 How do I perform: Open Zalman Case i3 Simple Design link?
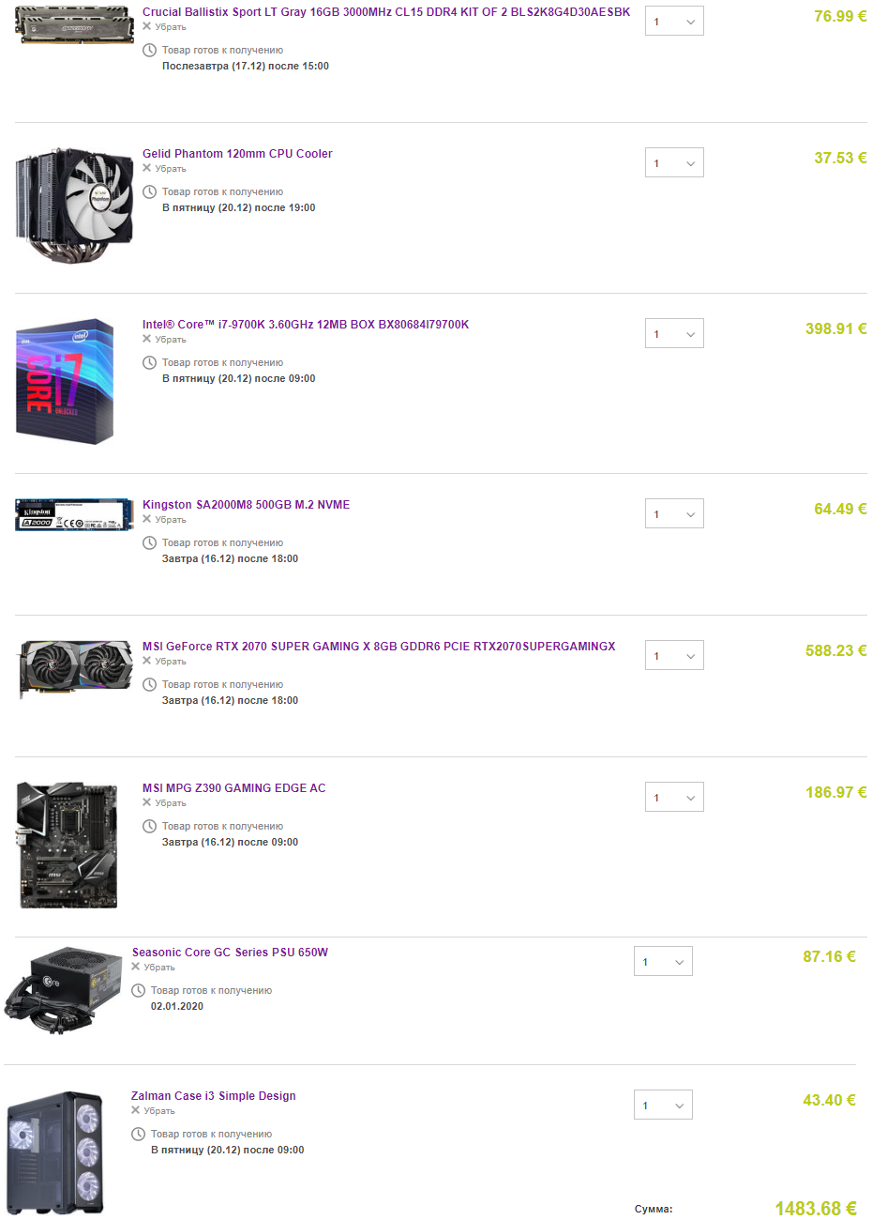[x=214, y=1096]
